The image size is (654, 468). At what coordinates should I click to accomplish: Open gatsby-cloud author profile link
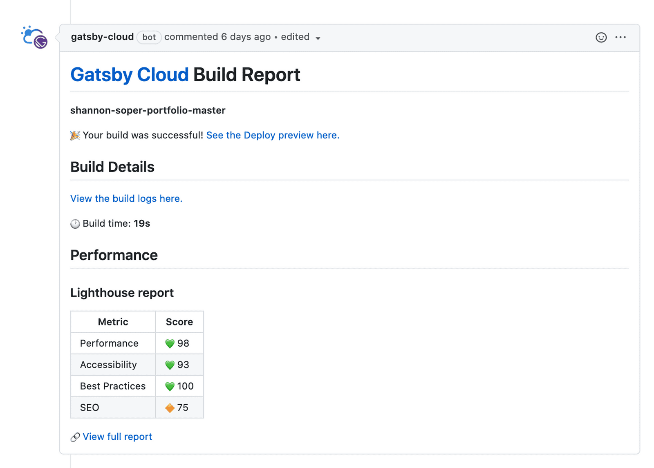pos(102,37)
